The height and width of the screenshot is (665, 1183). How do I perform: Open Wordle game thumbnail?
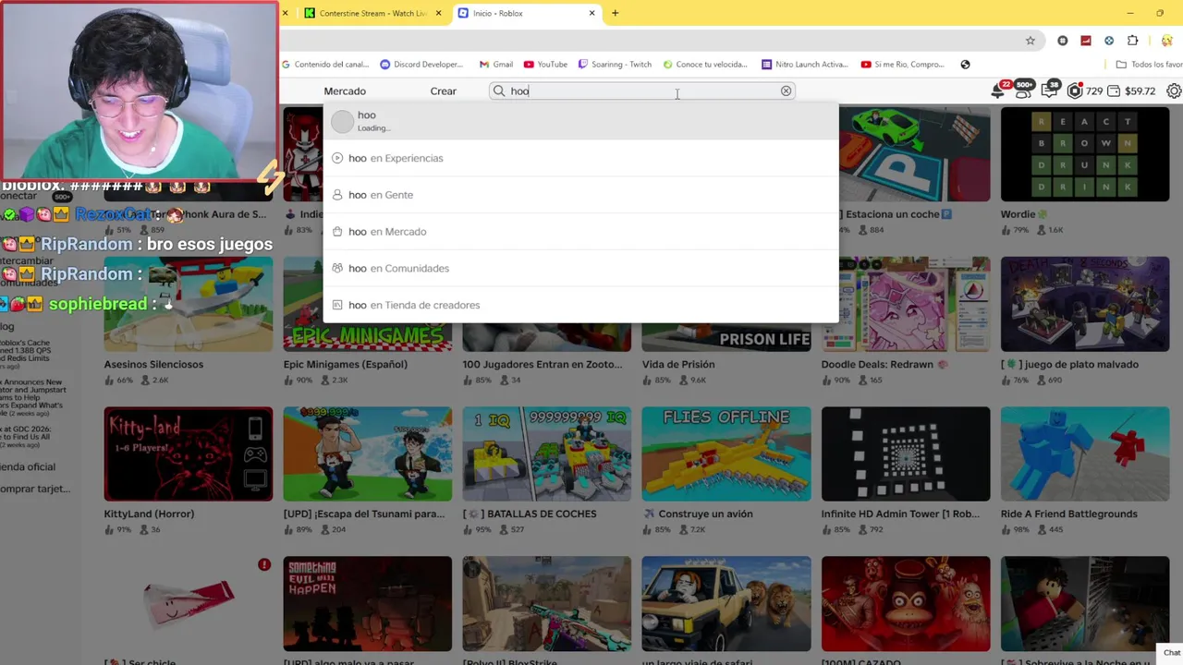[x=1085, y=154]
